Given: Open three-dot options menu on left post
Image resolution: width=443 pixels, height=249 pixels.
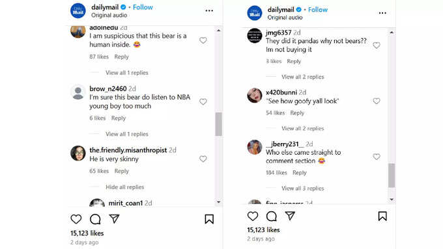Looking at the screenshot, I should 209,10.
